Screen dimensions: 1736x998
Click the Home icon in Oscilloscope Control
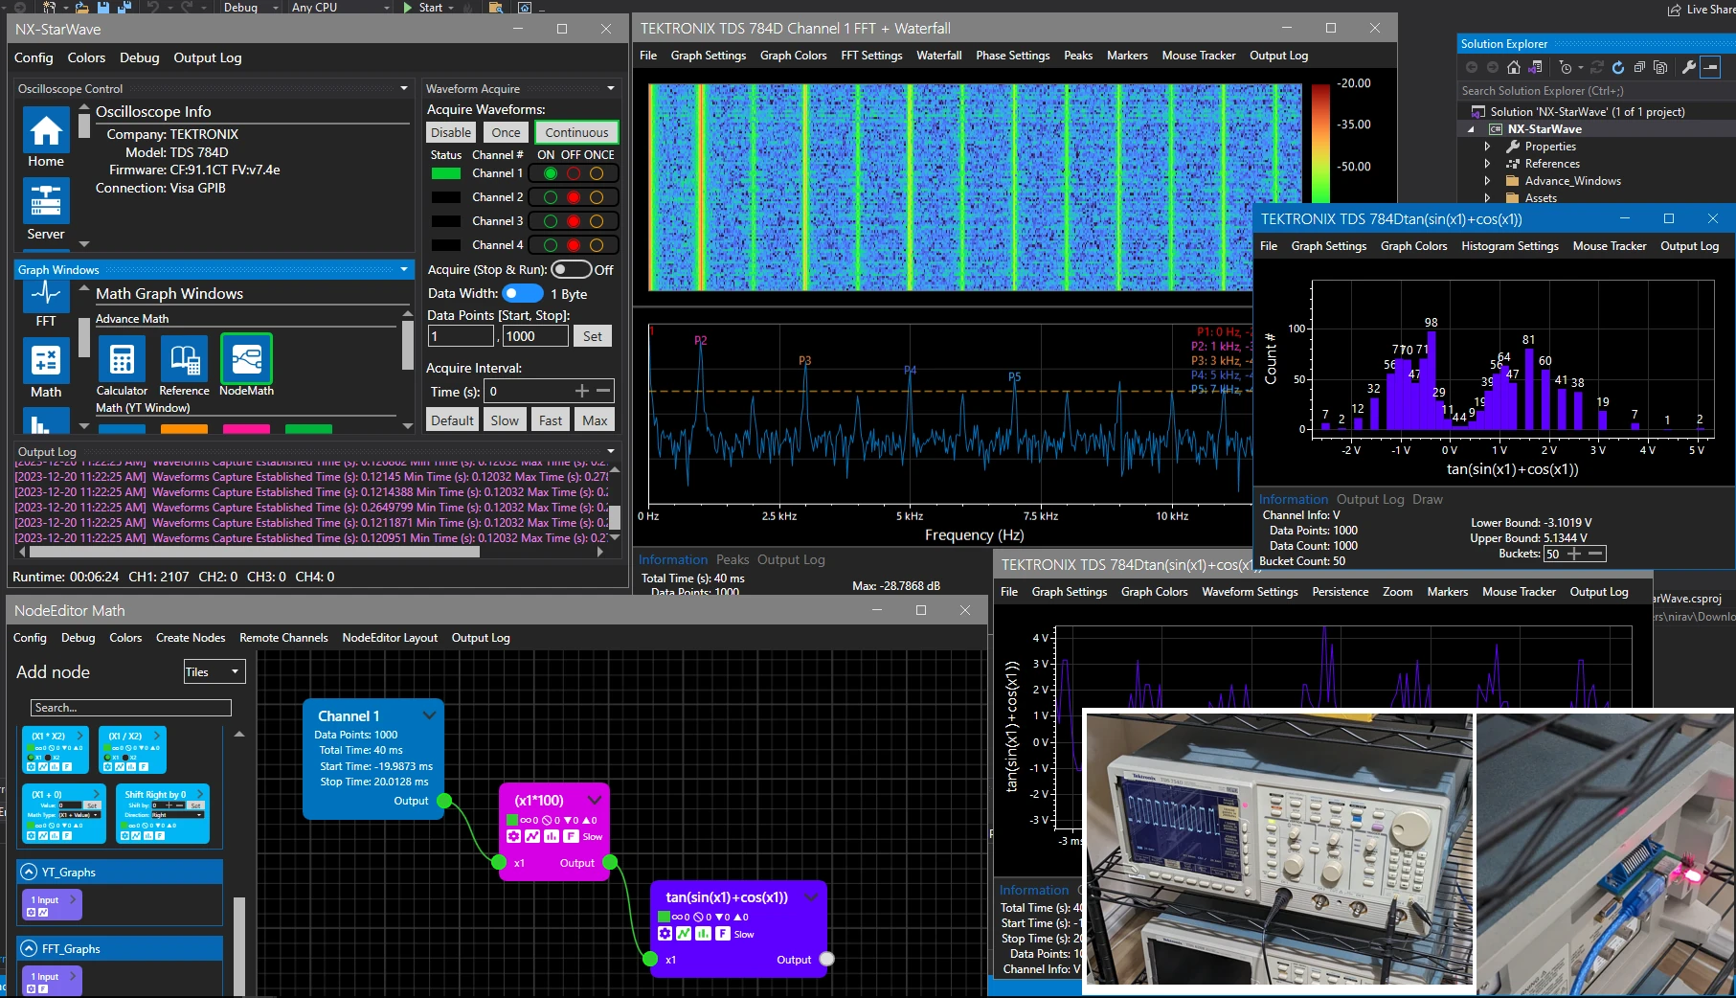[x=46, y=130]
